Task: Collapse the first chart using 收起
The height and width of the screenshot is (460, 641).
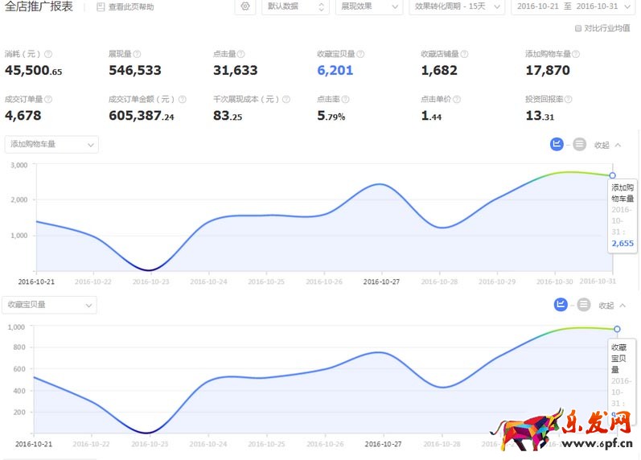Action: click(607, 145)
